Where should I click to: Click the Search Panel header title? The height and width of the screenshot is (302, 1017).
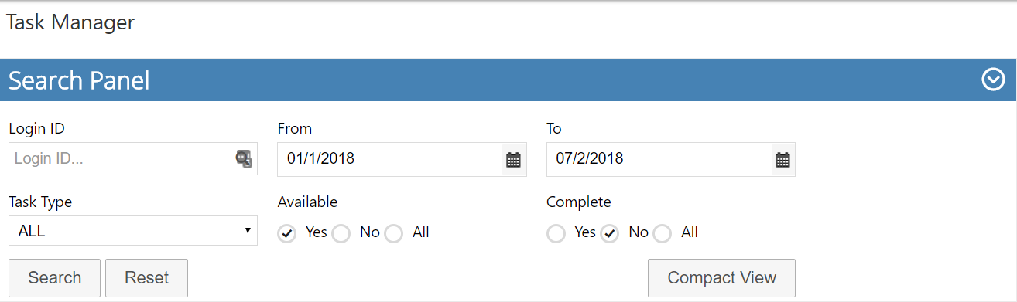(x=79, y=80)
